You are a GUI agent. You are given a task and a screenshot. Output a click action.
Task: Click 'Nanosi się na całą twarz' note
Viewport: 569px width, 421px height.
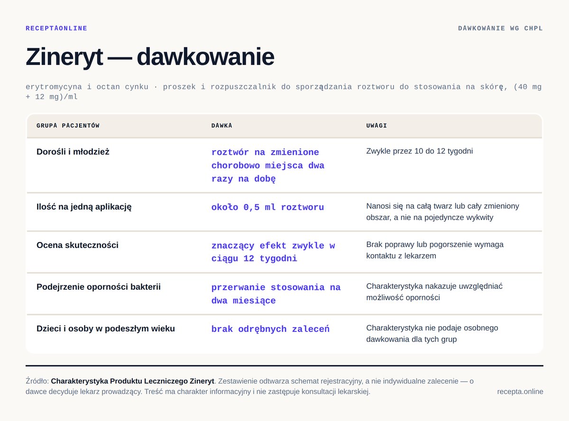[x=443, y=212]
